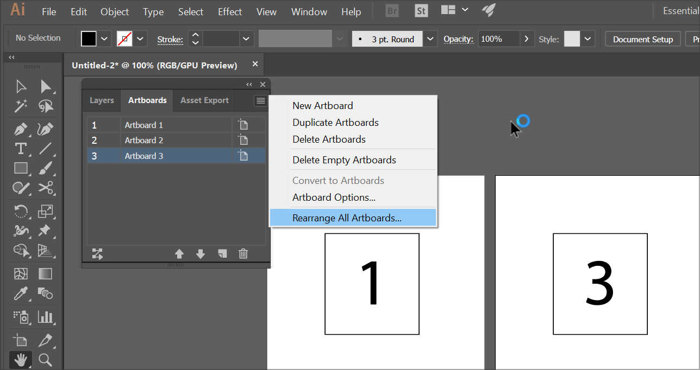700x370 pixels.
Task: Open Artboard 1 options page icon
Action: click(x=243, y=125)
